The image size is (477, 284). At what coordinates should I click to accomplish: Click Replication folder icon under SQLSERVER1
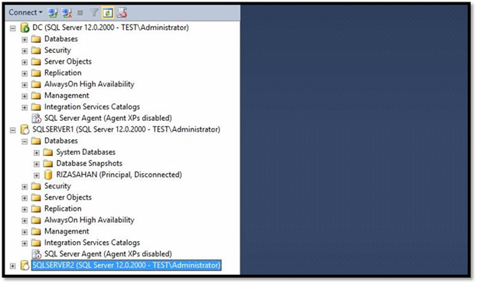coord(36,209)
